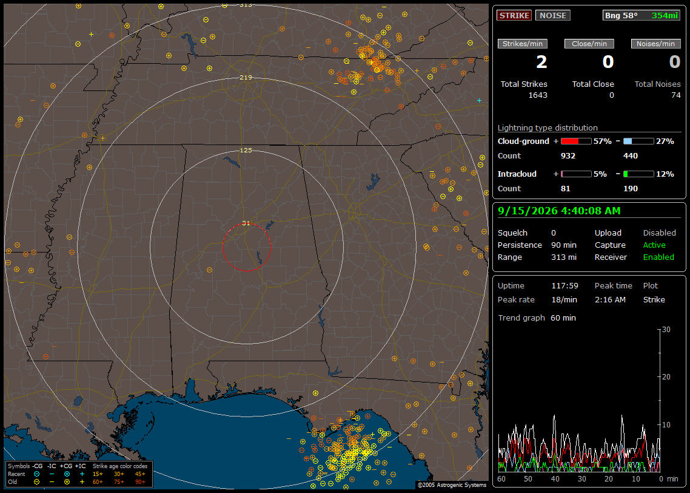690x493 pixels.
Task: Click the pink positive intracloud percentage bar
Action: [576, 174]
